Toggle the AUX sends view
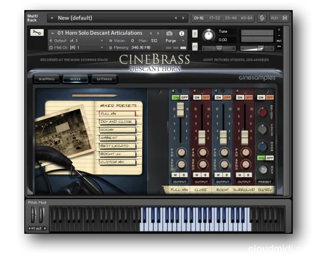 coord(275,18)
